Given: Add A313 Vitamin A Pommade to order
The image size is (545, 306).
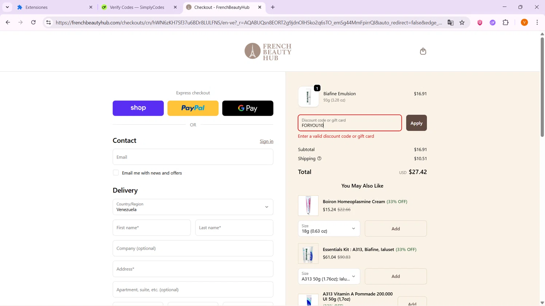Looking at the screenshot, I should 412,302.
